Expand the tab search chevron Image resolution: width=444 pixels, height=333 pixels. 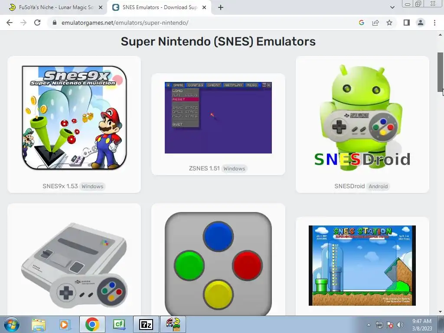point(392,8)
